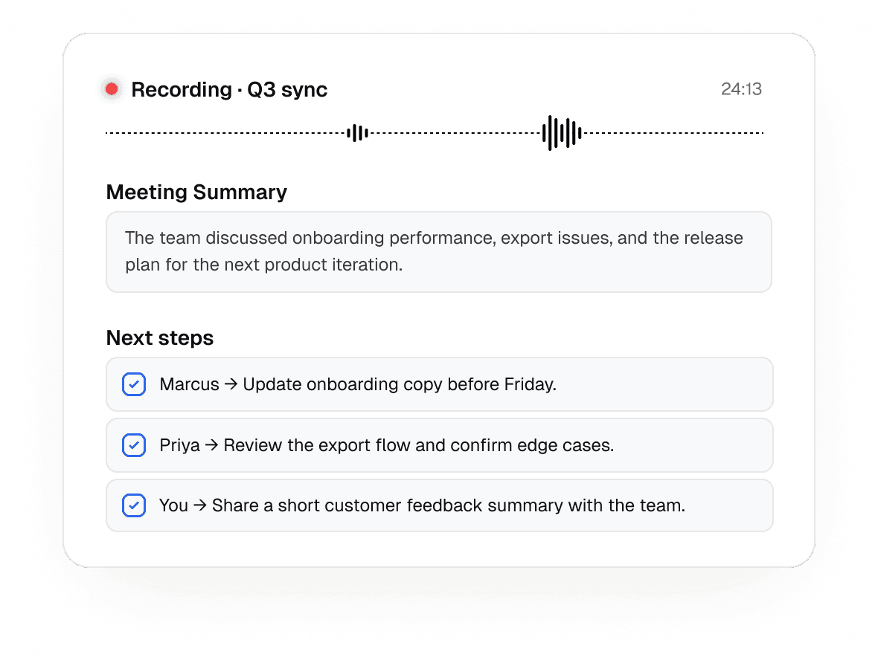Toggle the Priya export flow checkbox
Image resolution: width=878 pixels, height=660 pixels.
click(x=134, y=445)
